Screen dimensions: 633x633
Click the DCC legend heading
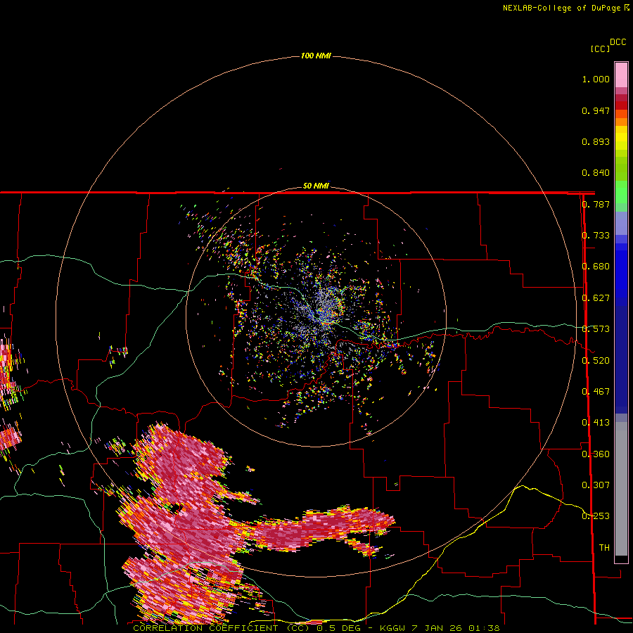pyautogui.click(x=618, y=42)
